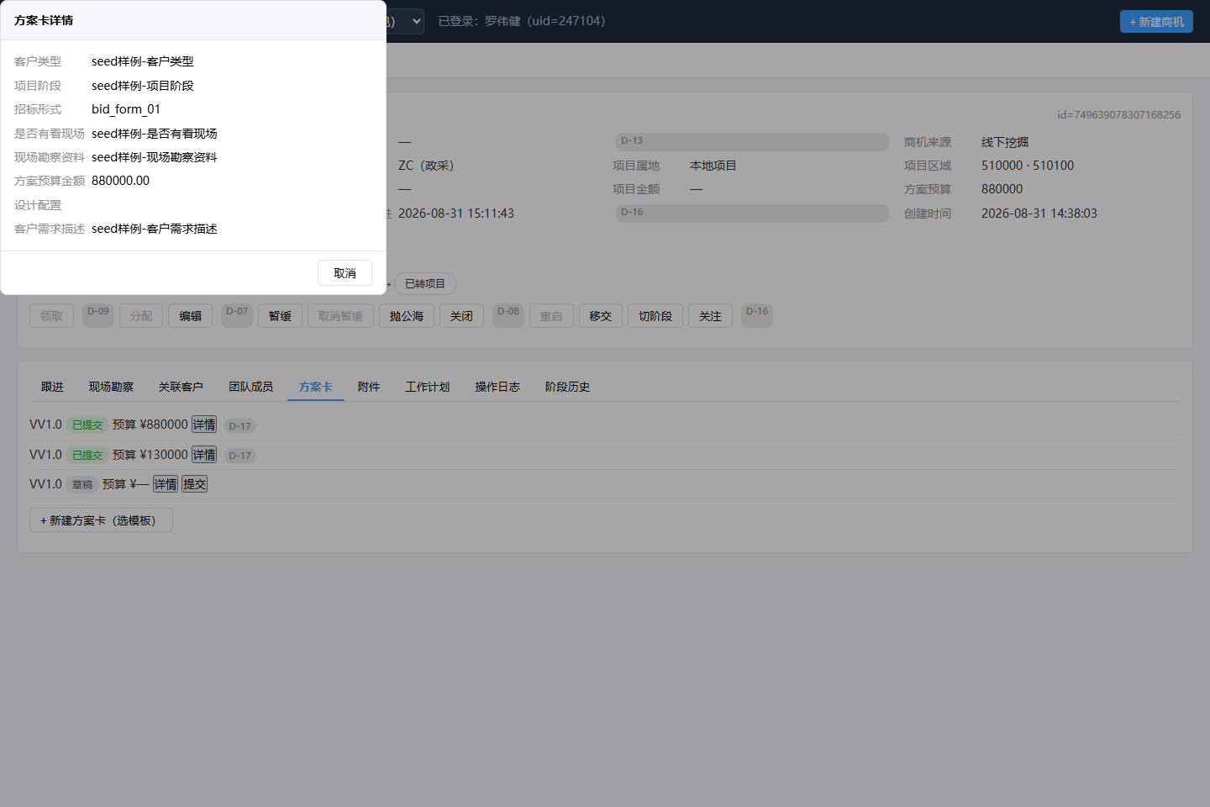The width and height of the screenshot is (1210, 807).
Task: Click 提交 on the draft plan card
Action: (x=194, y=484)
